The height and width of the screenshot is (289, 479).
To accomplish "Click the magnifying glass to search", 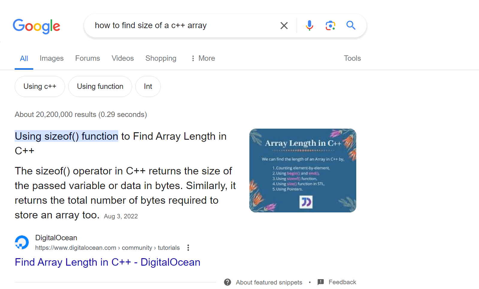I will (351, 25).
